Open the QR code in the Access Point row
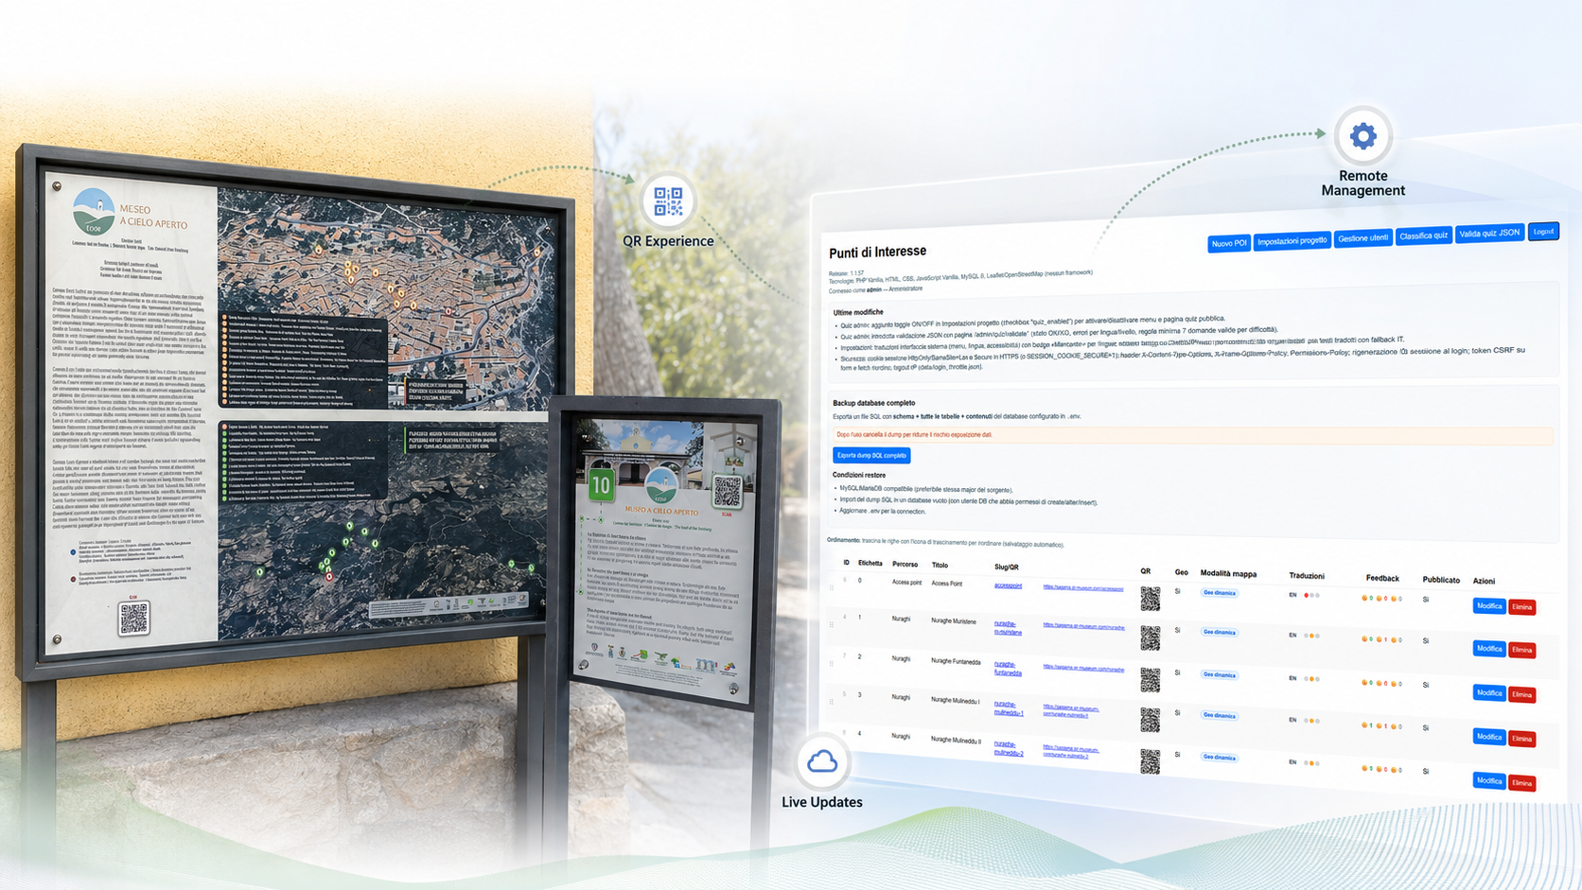Viewport: 1582px width, 890px height. tap(1150, 598)
